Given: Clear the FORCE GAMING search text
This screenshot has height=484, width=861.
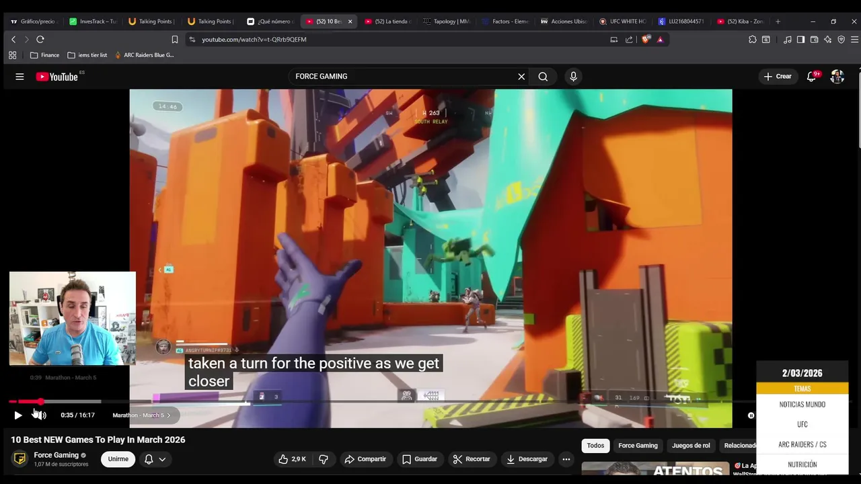Looking at the screenshot, I should coord(521,77).
